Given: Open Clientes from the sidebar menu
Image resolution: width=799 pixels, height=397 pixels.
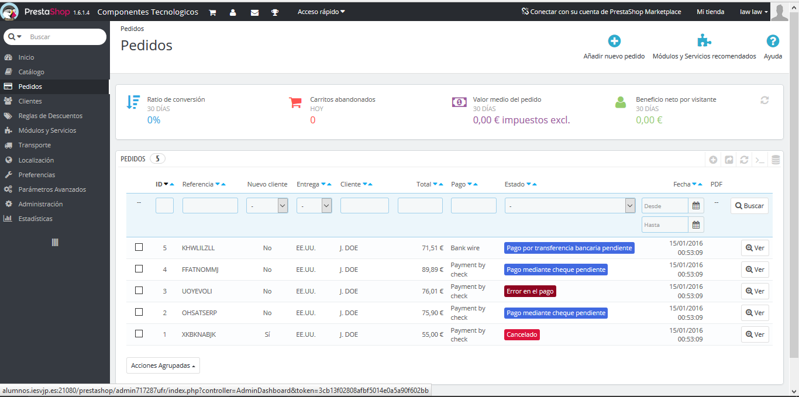Looking at the screenshot, I should pos(30,101).
